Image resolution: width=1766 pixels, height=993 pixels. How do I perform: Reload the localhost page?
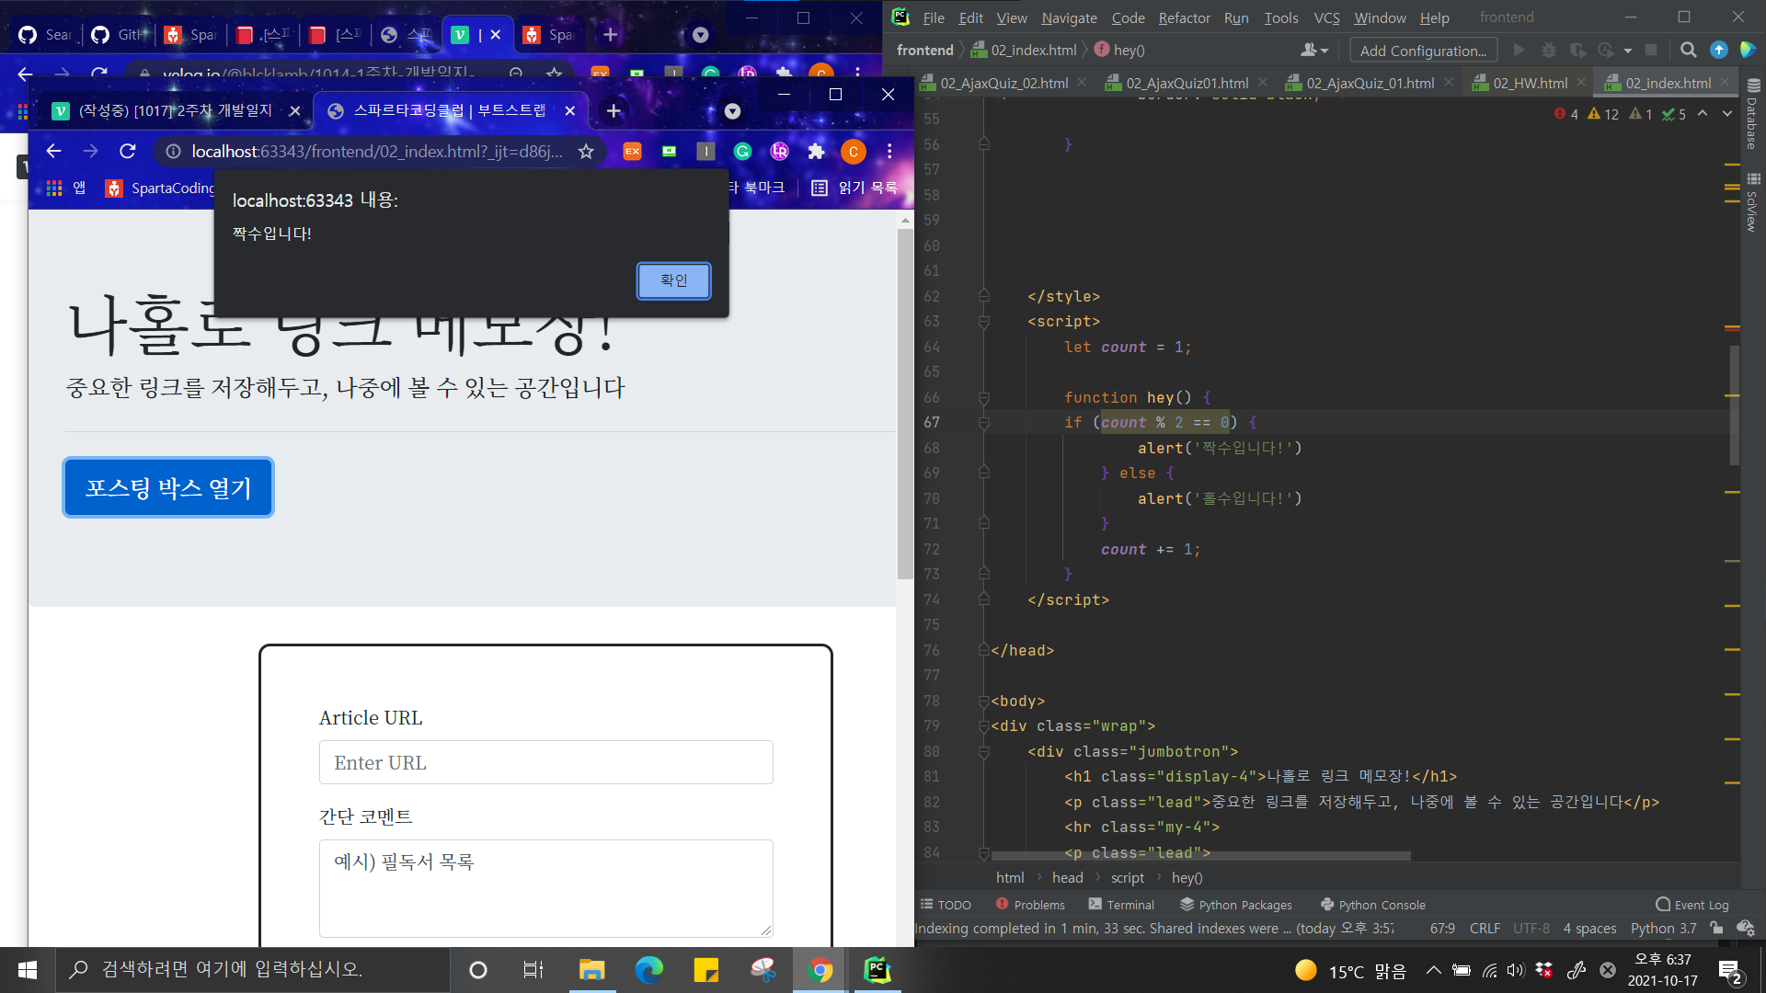click(128, 151)
